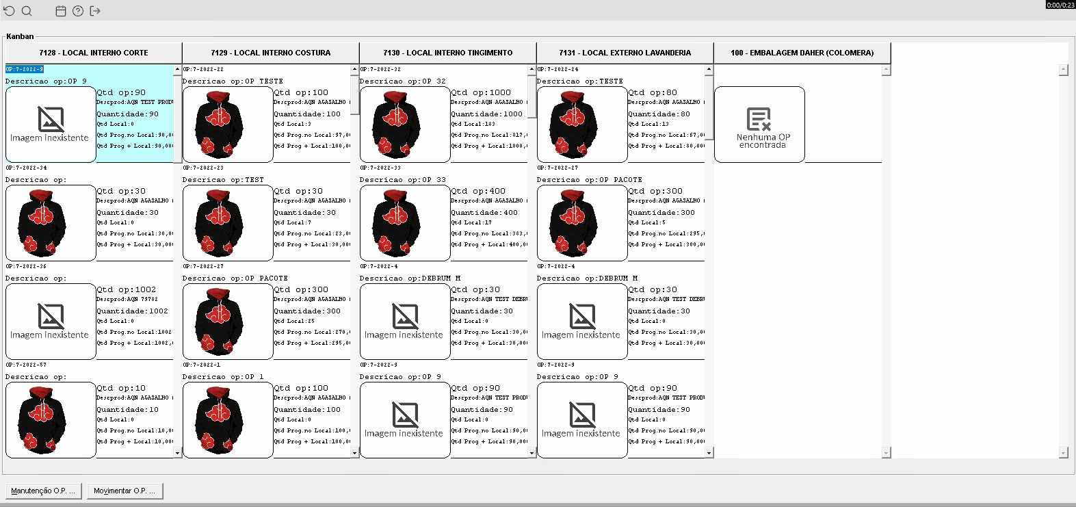The width and height of the screenshot is (1076, 507).
Task: Click the 'Qtd op:80' text
Action: click(653, 92)
